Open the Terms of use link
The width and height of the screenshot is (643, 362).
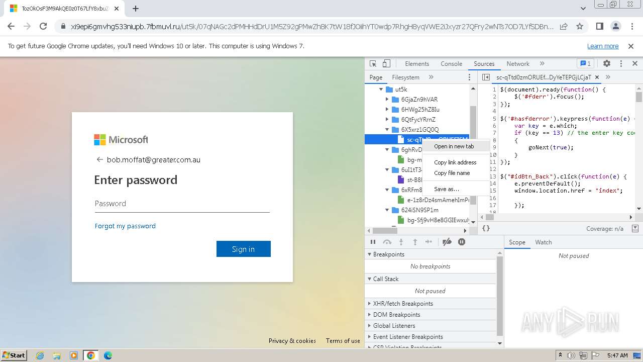point(343,341)
